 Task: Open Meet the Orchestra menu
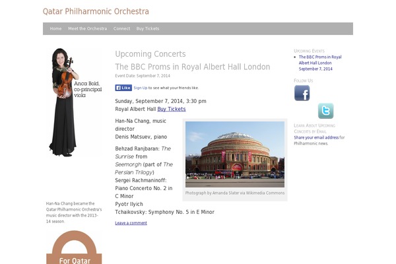(87, 28)
